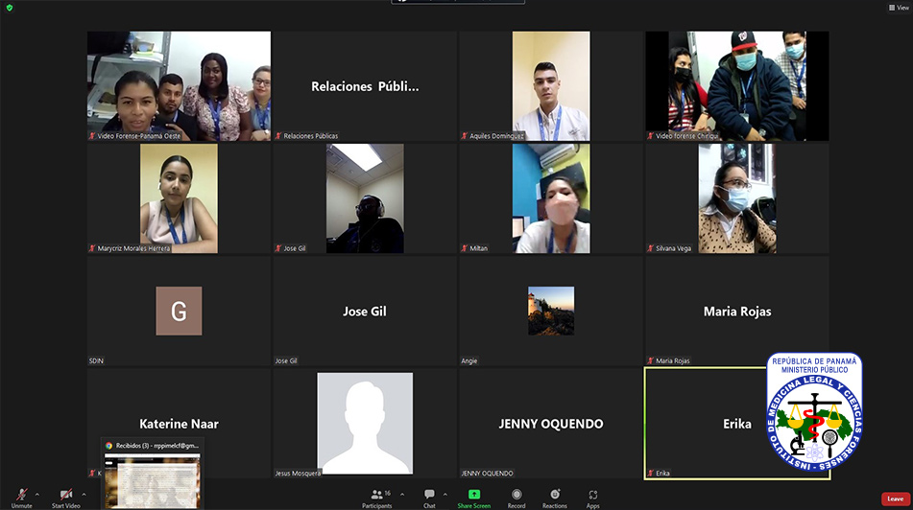Click the meeting info bar at top center
This screenshot has height=510, width=913.
(458, 2)
